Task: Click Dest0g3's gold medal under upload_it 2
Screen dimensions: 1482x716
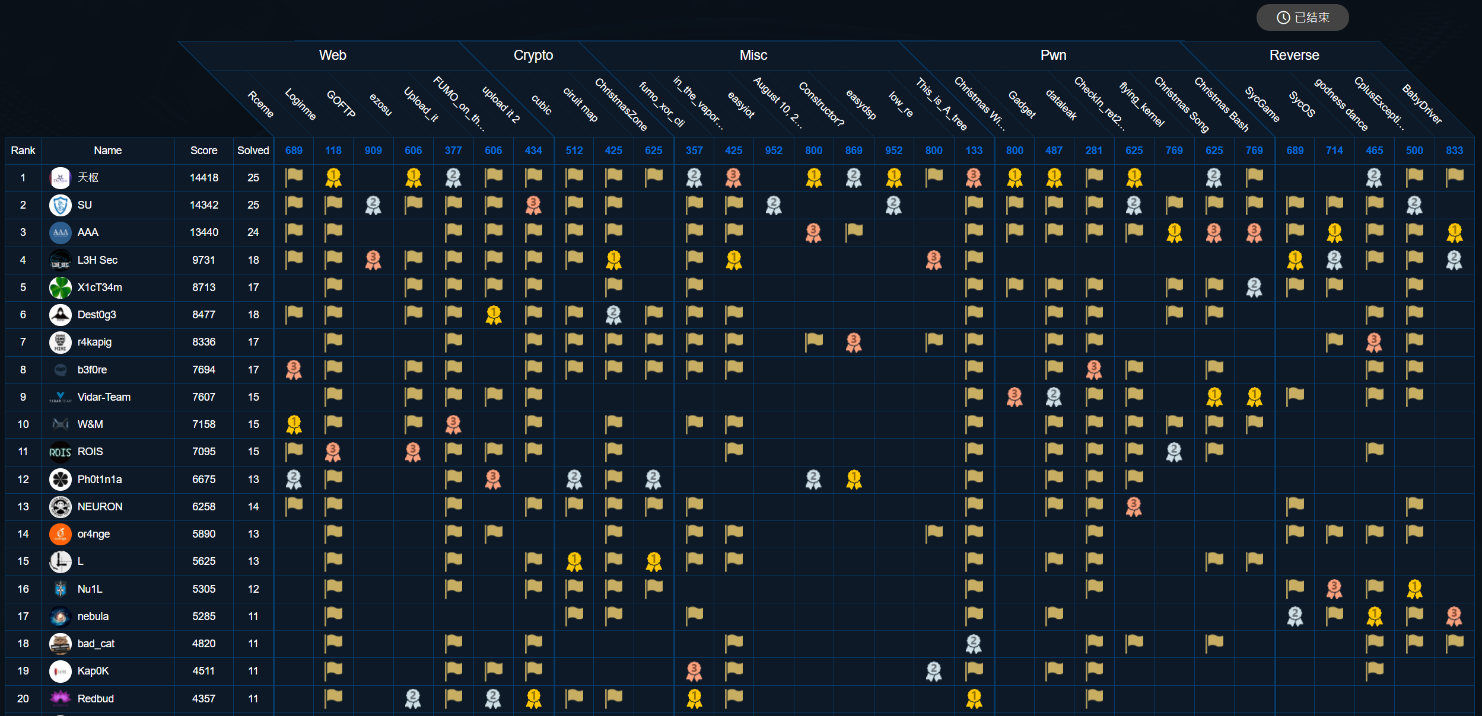Action: (x=494, y=315)
